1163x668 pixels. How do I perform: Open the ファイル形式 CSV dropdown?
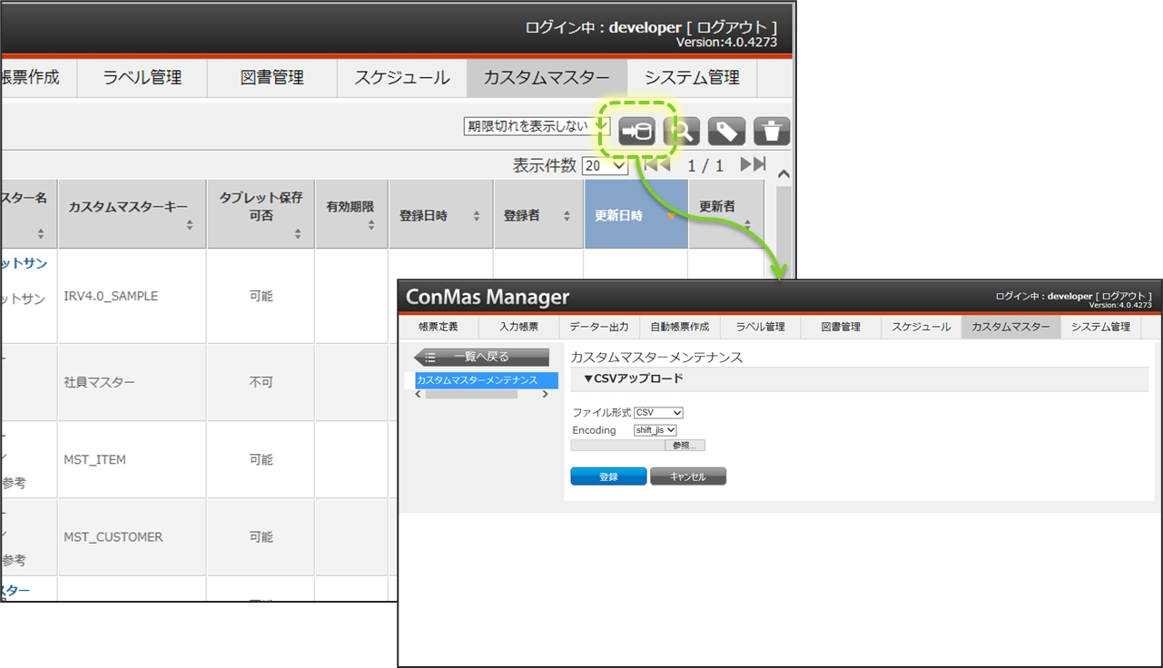[x=658, y=413]
